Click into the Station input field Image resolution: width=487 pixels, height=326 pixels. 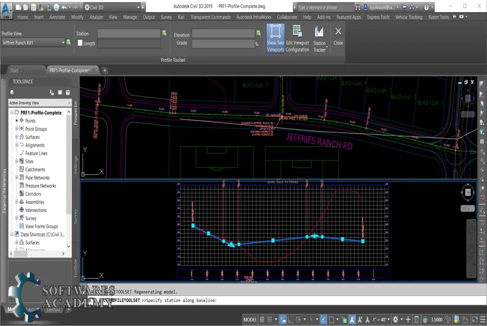129,33
